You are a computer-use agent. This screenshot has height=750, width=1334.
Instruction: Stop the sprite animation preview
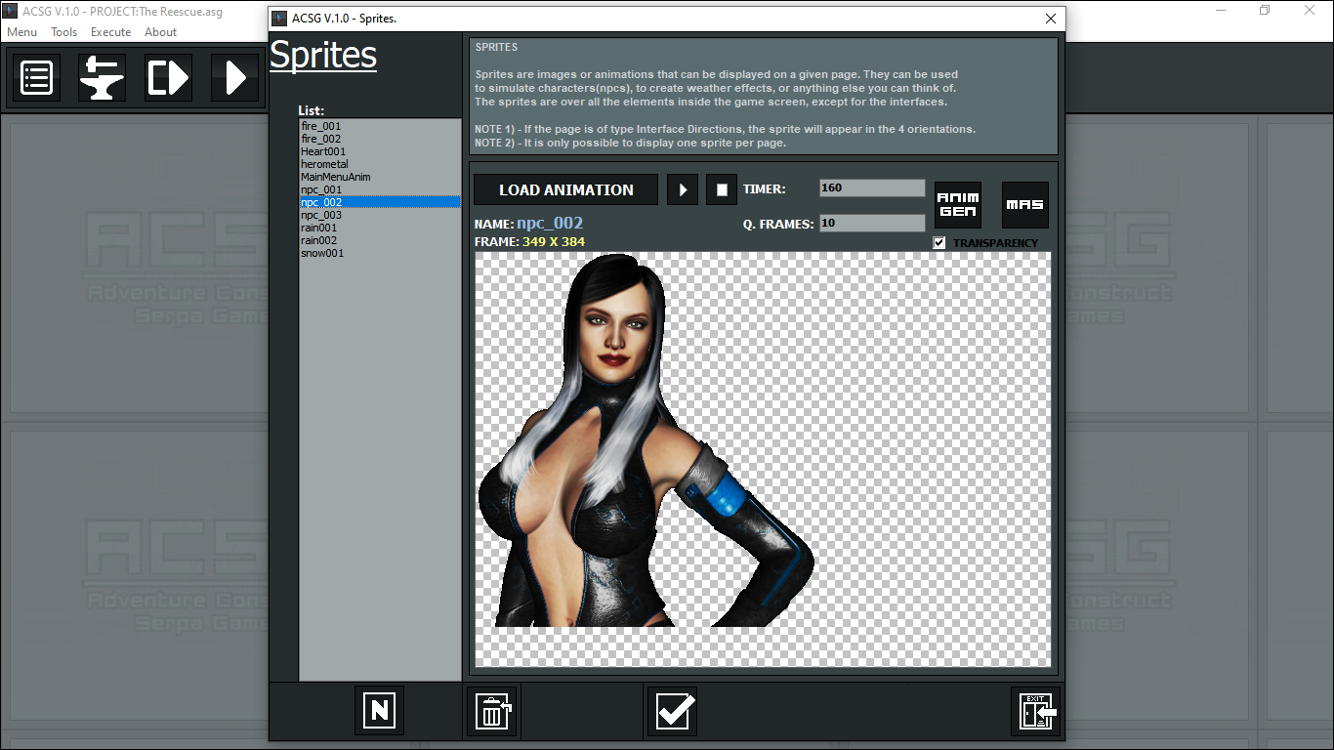(722, 189)
